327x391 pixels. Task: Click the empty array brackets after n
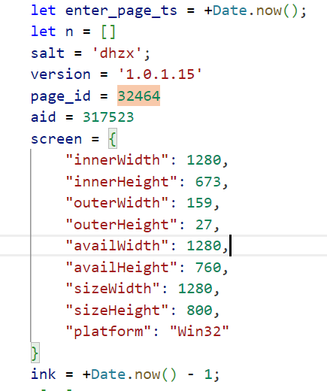pos(108,32)
